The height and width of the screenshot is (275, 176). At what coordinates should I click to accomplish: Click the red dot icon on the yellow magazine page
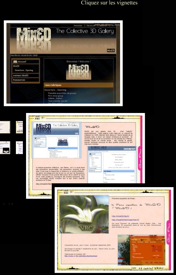pos(36,118)
